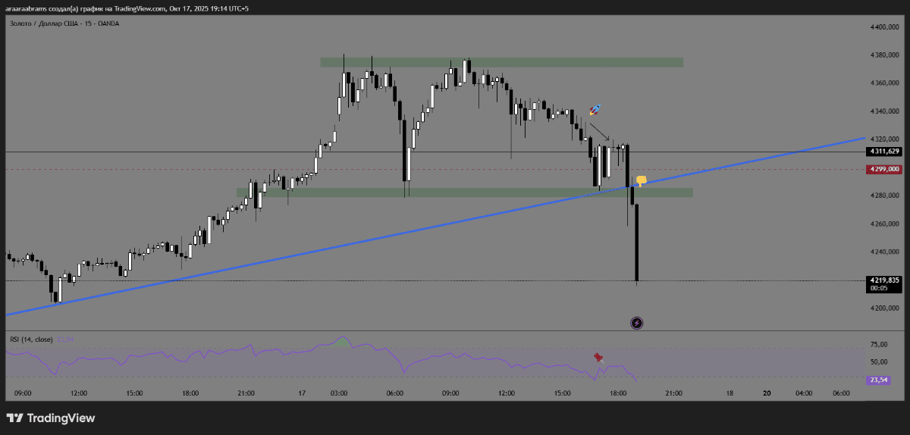
Task: Click the araaraabrams chart author header text
Action: tap(127, 8)
